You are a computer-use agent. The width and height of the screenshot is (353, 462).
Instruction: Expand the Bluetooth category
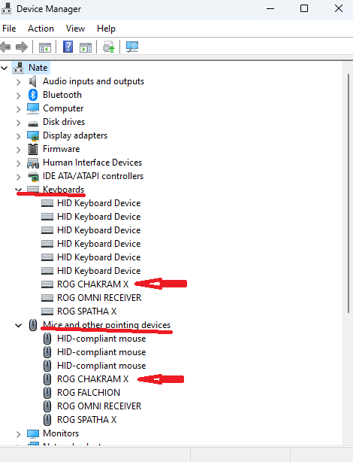click(19, 96)
